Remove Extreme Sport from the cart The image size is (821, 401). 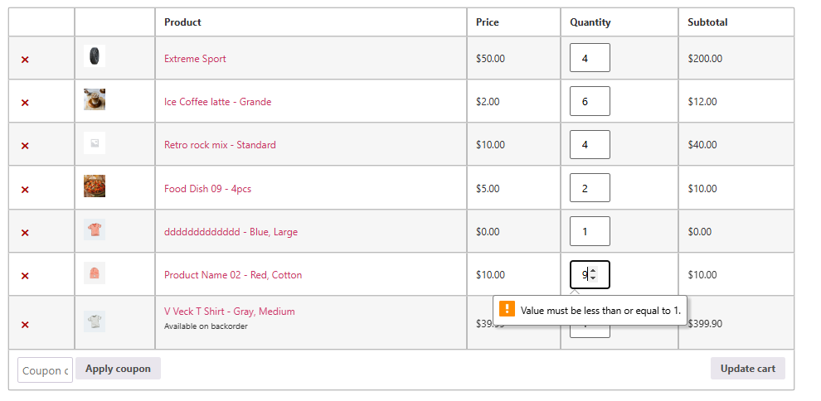[x=25, y=60]
